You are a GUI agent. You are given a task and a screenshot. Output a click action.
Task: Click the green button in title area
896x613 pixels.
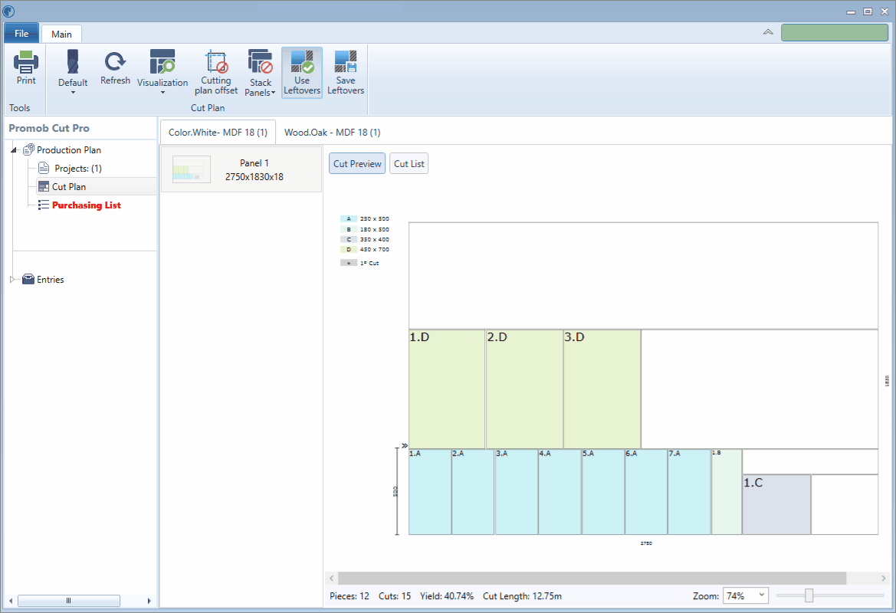pyautogui.click(x=834, y=32)
